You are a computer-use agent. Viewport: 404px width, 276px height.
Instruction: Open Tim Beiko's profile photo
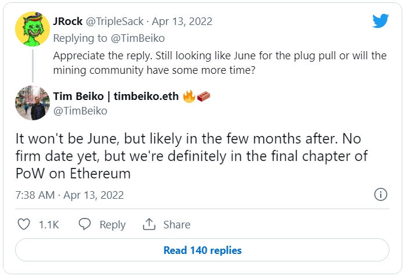coord(33,102)
